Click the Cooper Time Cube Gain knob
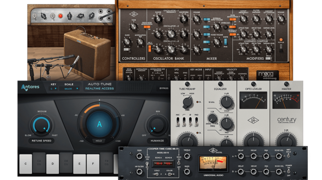 click(x=139, y=156)
